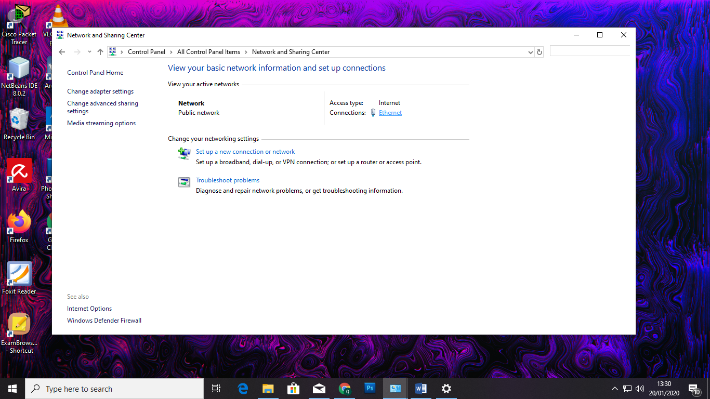Click the new connection setup icon
This screenshot has height=399, width=710.
[x=184, y=153]
